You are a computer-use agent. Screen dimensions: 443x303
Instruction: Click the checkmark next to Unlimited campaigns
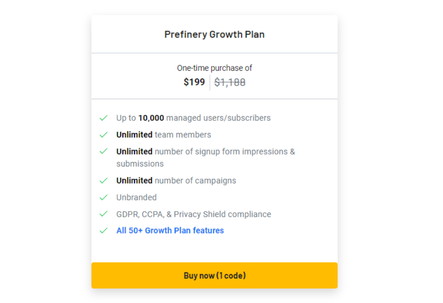103,180
